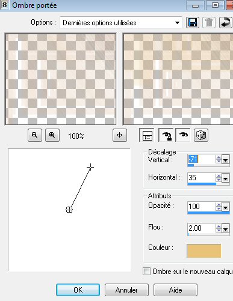
Task: Click the Opacité value field
Action: pos(201,207)
